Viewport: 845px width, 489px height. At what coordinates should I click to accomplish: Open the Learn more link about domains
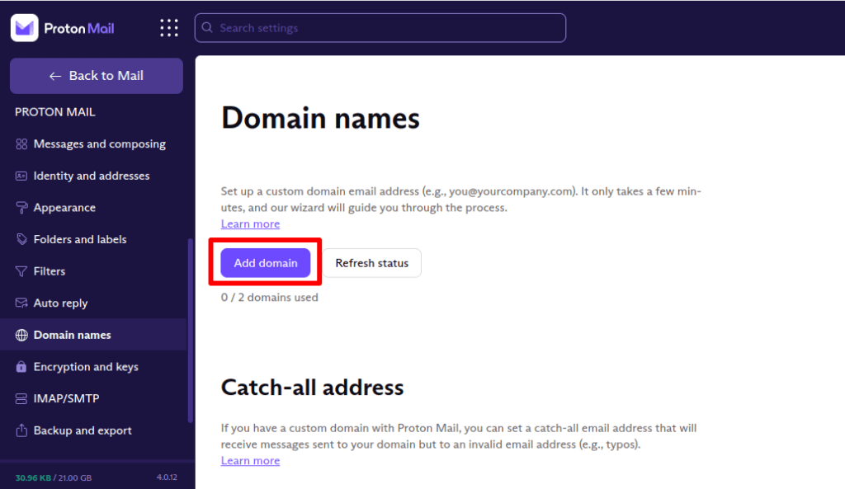tap(250, 223)
